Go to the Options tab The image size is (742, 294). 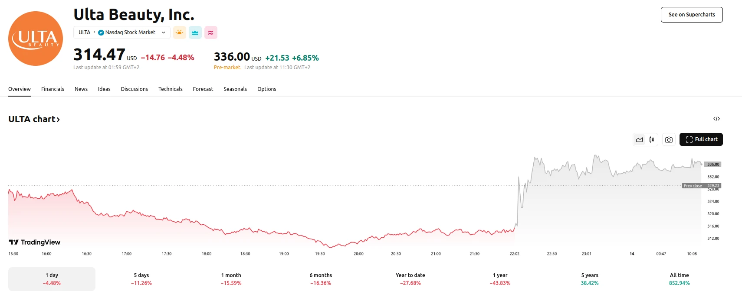pos(267,89)
